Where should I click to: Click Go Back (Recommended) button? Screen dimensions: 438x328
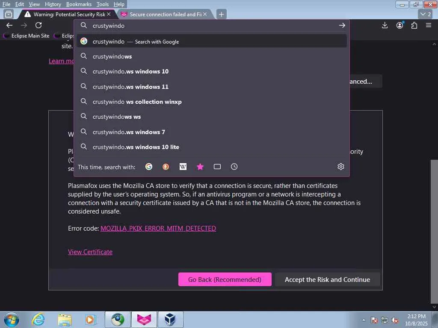click(x=225, y=279)
